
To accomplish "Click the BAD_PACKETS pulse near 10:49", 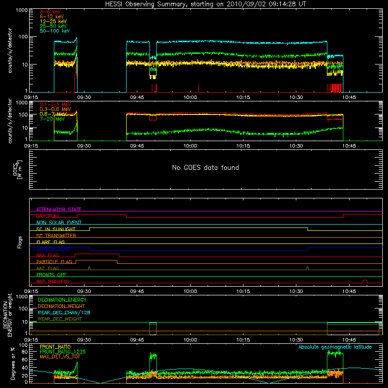I will [365, 281].
